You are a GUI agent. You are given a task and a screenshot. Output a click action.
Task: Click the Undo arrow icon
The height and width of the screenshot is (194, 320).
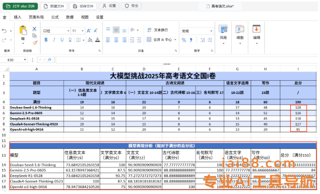tap(4, 31)
